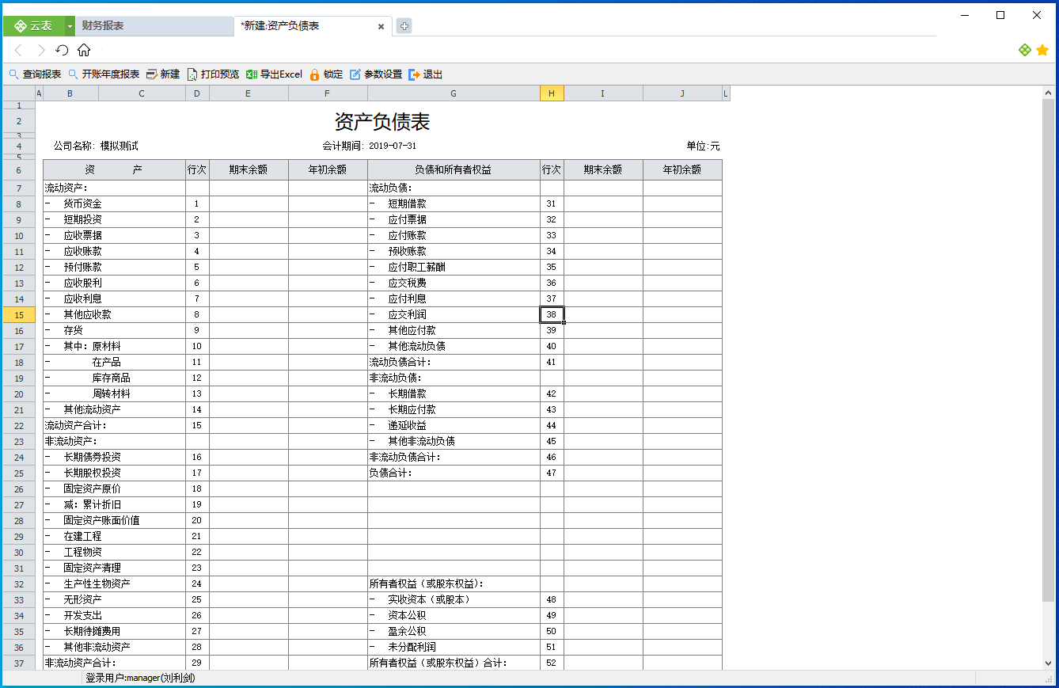The width and height of the screenshot is (1059, 688).
Task: Click the vertical scrollbar thumb
Action: coord(1049,350)
